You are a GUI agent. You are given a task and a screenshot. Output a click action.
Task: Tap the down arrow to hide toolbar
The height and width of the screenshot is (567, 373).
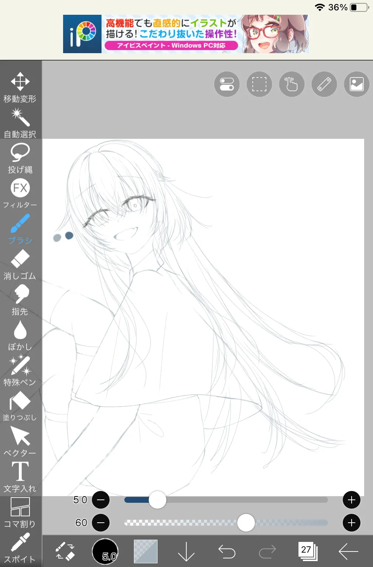[186, 551]
